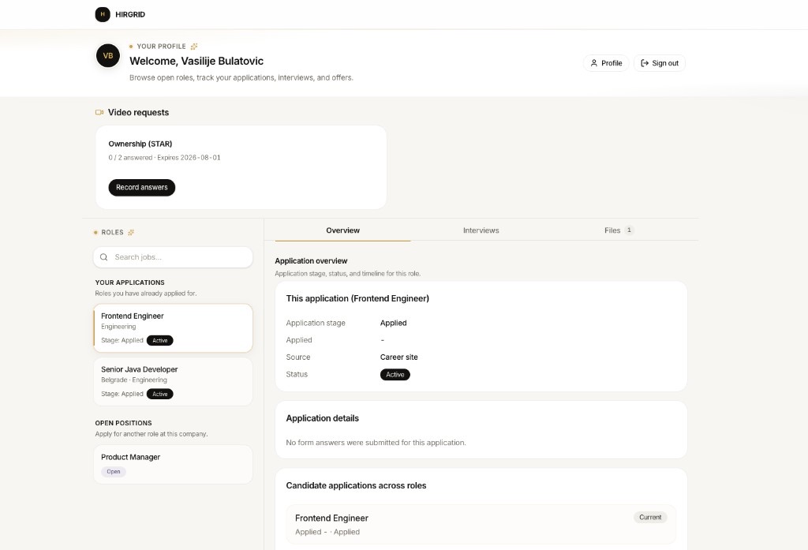Click 'Welcome, Vasilije Bulatovic' heading
This screenshot has width=808, height=550.
196,61
